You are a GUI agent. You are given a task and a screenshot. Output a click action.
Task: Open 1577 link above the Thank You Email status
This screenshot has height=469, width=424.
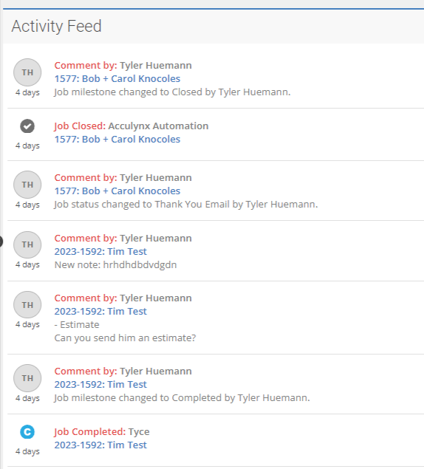pos(117,191)
